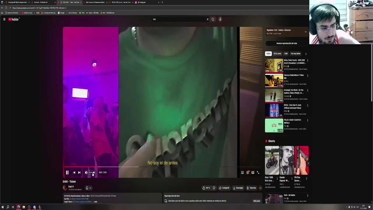Show more filter chips with the arrow
The image size is (373, 210).
point(306,54)
